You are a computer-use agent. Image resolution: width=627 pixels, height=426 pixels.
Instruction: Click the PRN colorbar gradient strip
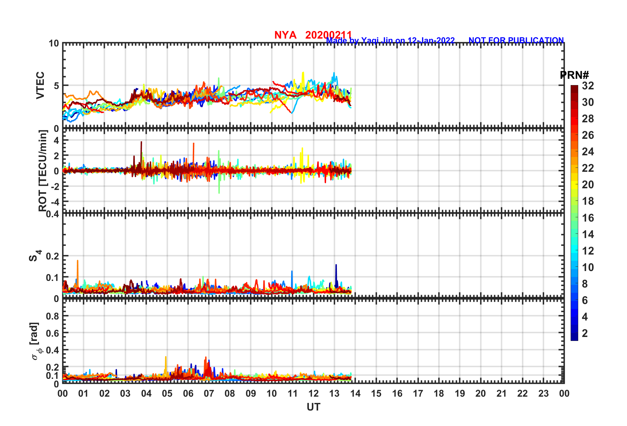tap(574, 213)
